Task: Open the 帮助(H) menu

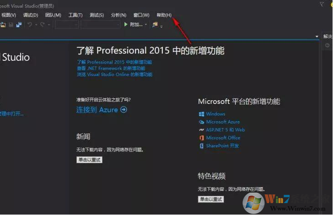Action: click(x=164, y=15)
